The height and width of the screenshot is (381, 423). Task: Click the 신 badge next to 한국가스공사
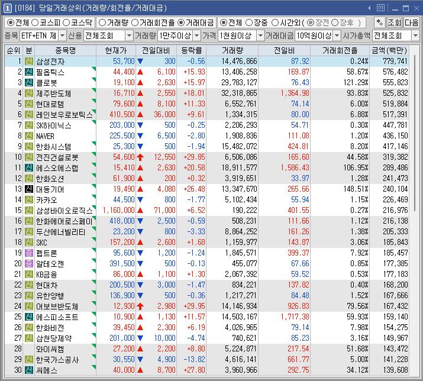[x=29, y=360]
